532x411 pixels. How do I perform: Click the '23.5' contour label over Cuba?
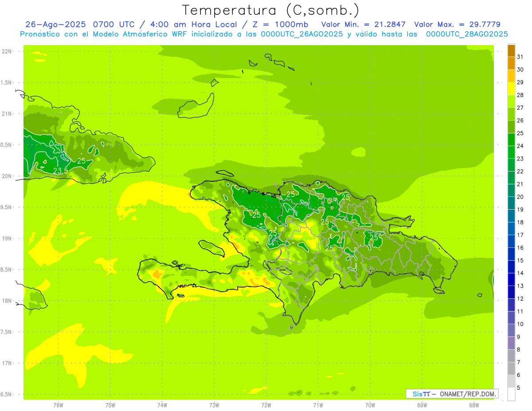coord(60,171)
